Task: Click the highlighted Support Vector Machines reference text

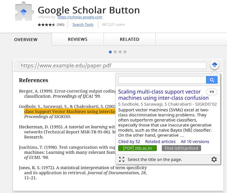Action: [x=70, y=111]
